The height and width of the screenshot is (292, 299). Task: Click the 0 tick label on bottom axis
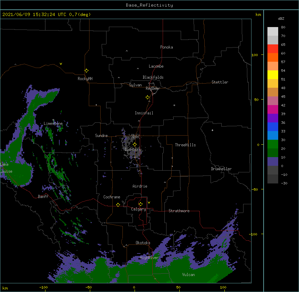134,287
